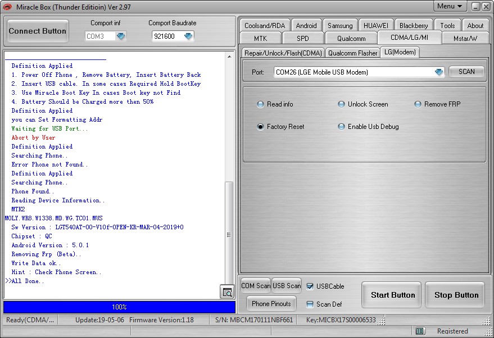This screenshot has width=494, height=338.
Task: Click the blue 100% progress bar
Action: point(119,307)
